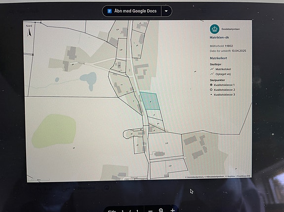Click the Geodatastyrelsen crown logo

tap(214, 29)
